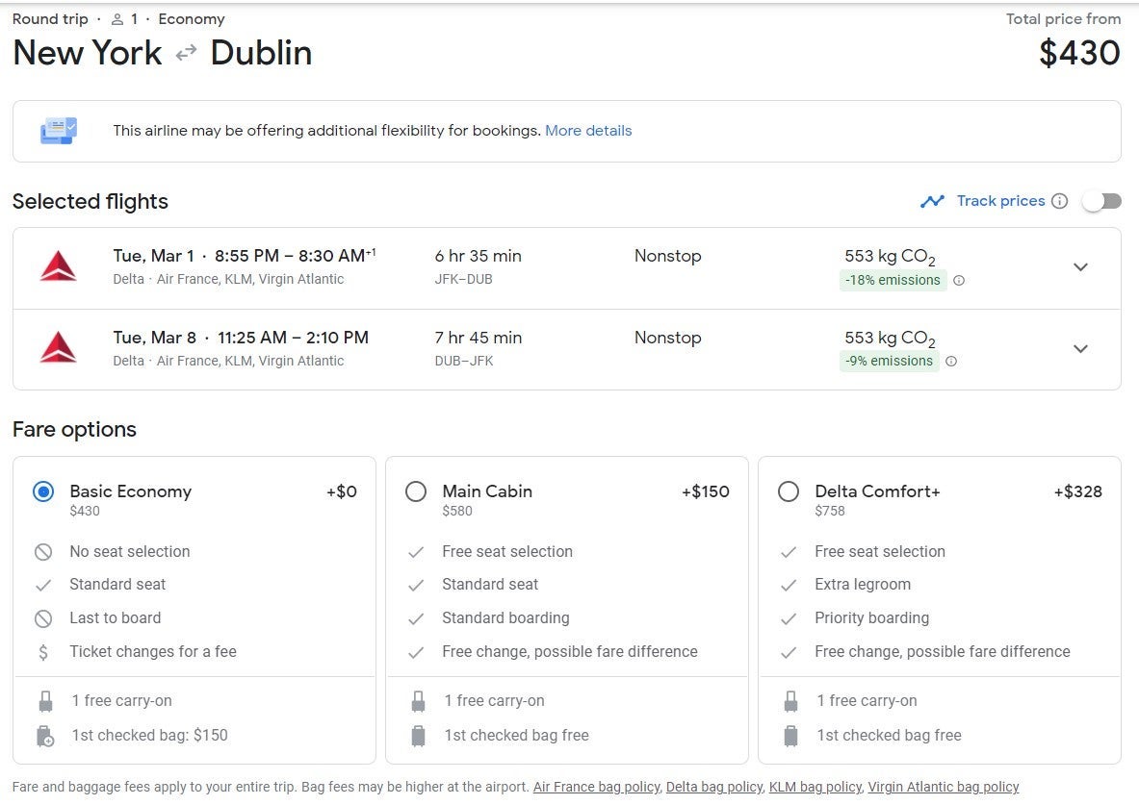
Task: Expand the Mar 1 JFK–DUB flight details
Action: [x=1080, y=267]
